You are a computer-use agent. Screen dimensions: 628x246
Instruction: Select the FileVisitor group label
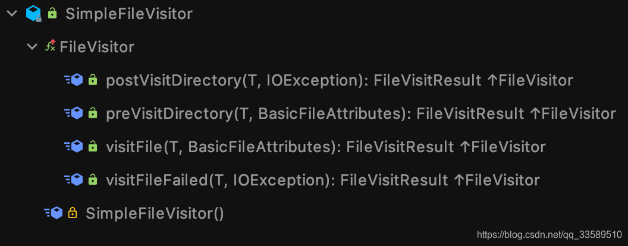pyautogui.click(x=97, y=46)
